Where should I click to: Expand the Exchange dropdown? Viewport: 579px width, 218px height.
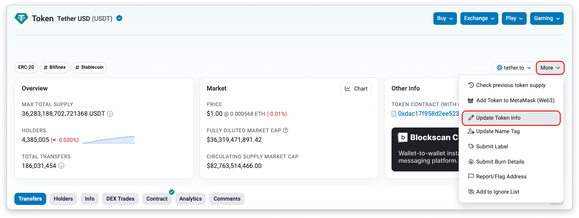click(x=479, y=18)
